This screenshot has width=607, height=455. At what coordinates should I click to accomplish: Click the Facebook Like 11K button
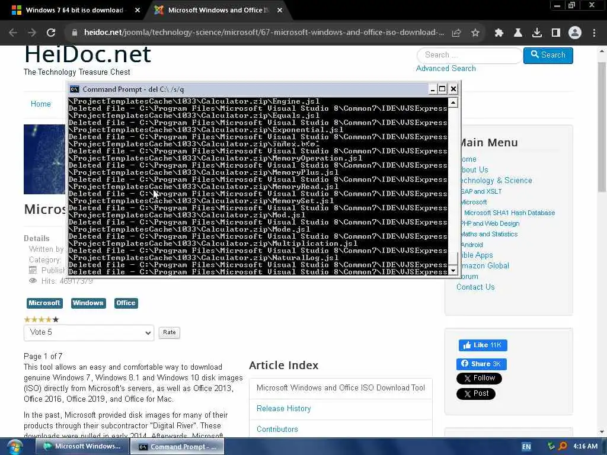coord(483,345)
